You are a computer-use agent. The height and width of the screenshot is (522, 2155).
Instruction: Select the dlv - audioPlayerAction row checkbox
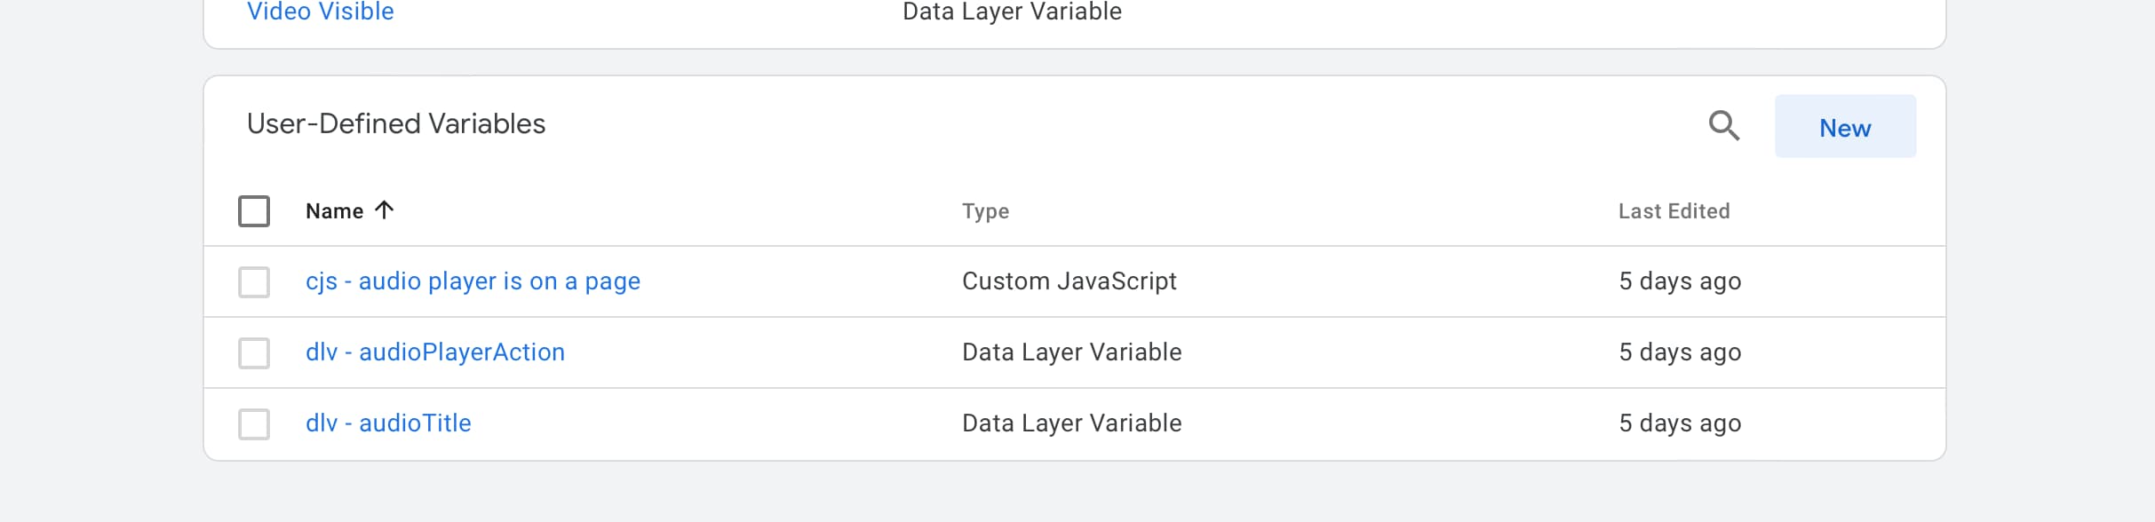click(x=254, y=353)
